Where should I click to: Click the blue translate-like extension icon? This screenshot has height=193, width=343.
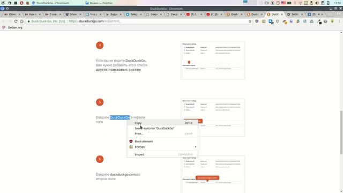tap(271, 21)
